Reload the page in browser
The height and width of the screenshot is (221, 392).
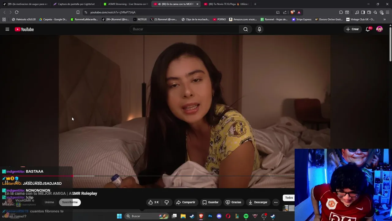click(x=17, y=12)
